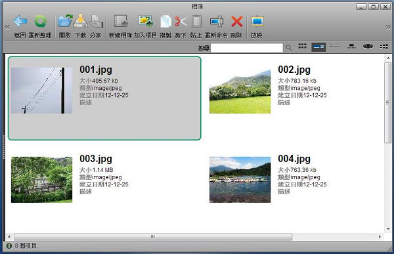Click the search magnifier icon
Screen dimensions: 394x254
click(x=288, y=47)
